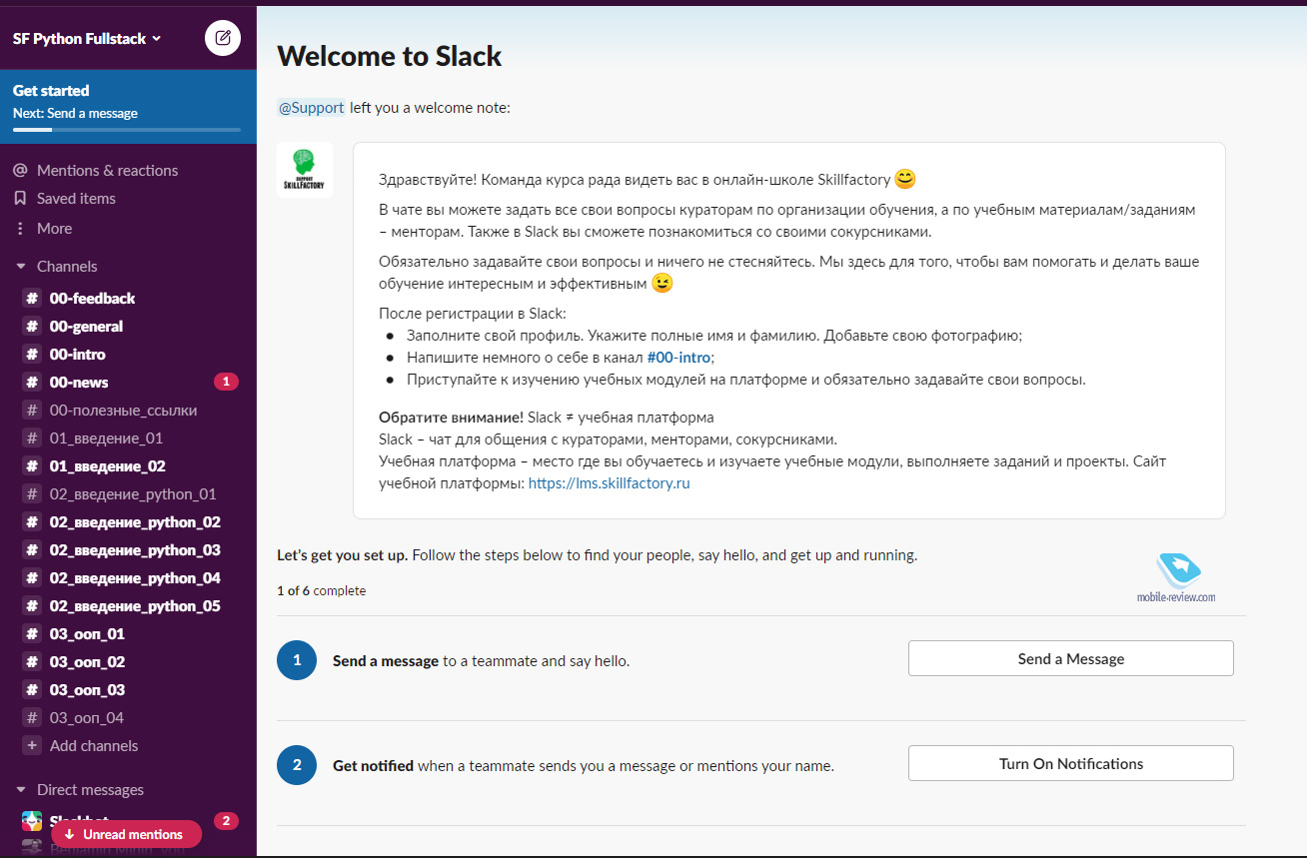Image resolution: width=1307 pixels, height=858 pixels.
Task: Click the Skillfactory support avatar
Action: click(305, 170)
